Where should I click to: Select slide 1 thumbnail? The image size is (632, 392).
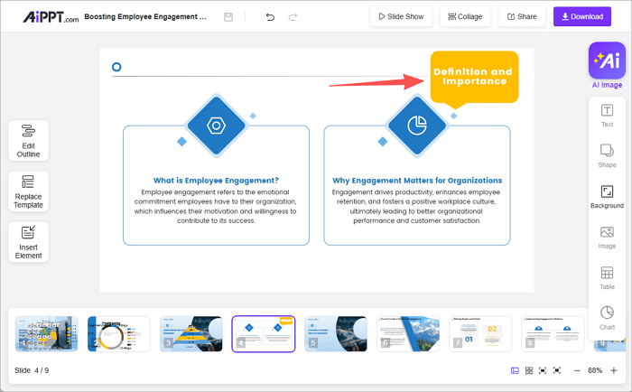[46, 333]
